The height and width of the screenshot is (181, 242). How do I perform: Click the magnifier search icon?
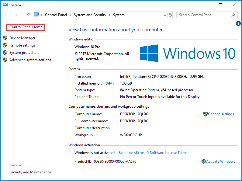pyautogui.click(x=233, y=15)
